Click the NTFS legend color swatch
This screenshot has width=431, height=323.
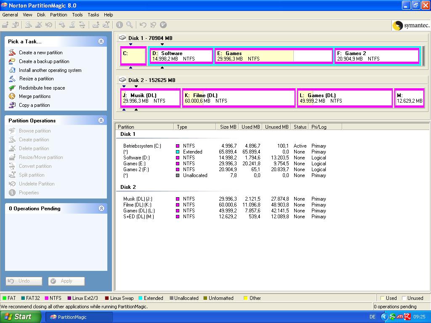tap(46, 298)
